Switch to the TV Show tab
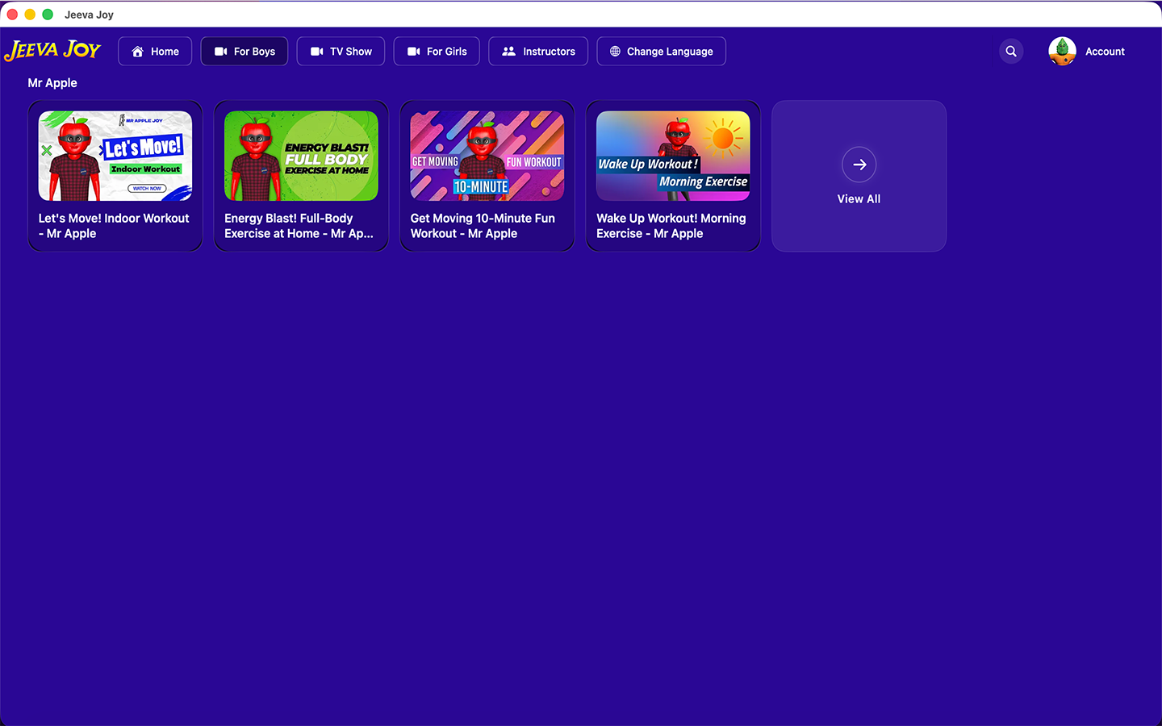This screenshot has width=1162, height=726. (341, 51)
